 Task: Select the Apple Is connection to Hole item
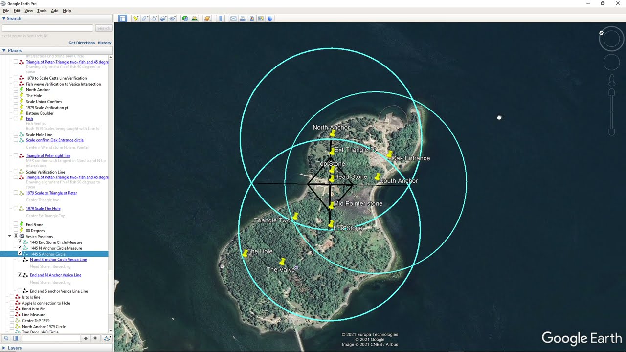click(x=46, y=303)
